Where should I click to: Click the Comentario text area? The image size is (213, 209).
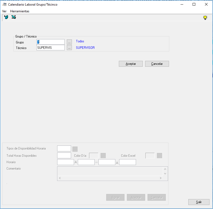click(x=110, y=171)
